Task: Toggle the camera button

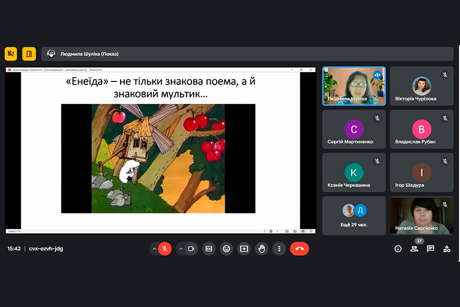Action: (191, 249)
